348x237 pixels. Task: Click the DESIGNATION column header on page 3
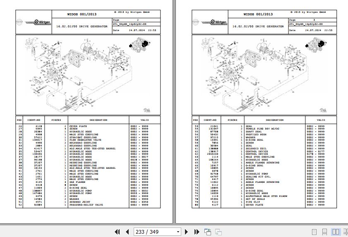pyautogui.click(x=274, y=120)
